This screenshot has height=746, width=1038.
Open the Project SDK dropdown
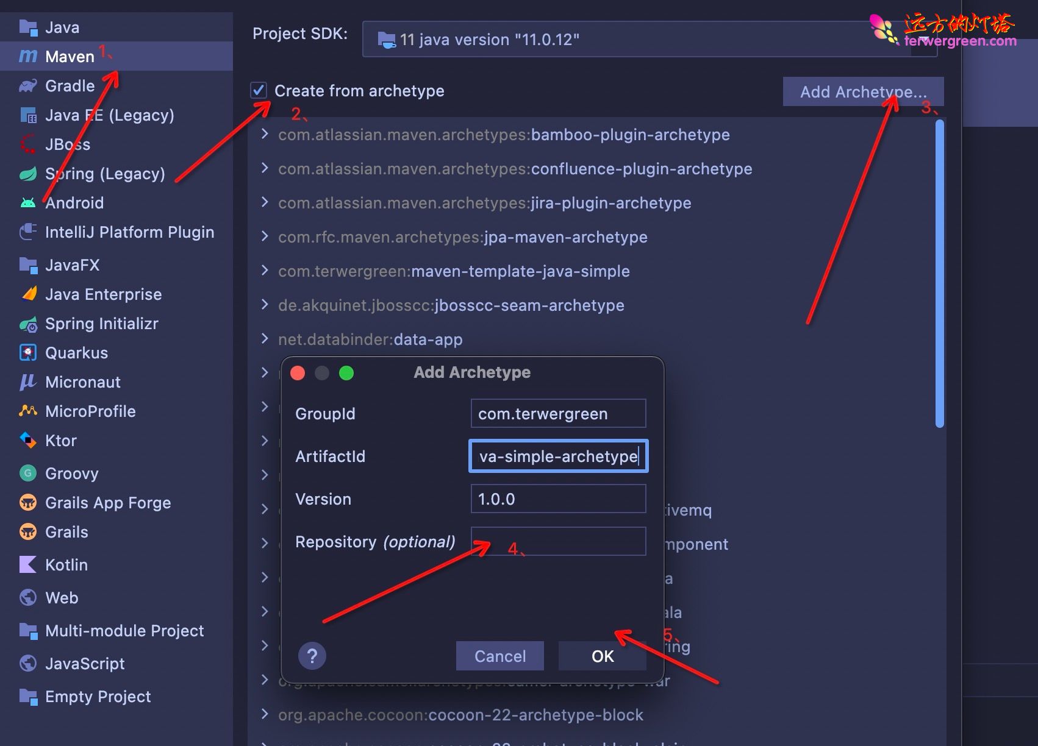(650, 39)
